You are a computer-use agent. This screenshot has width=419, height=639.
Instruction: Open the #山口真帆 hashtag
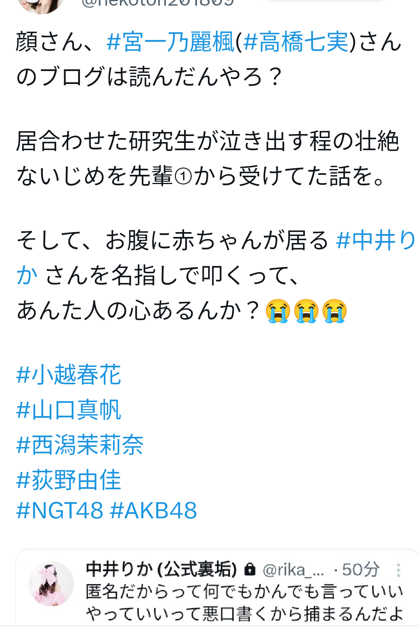69,410
